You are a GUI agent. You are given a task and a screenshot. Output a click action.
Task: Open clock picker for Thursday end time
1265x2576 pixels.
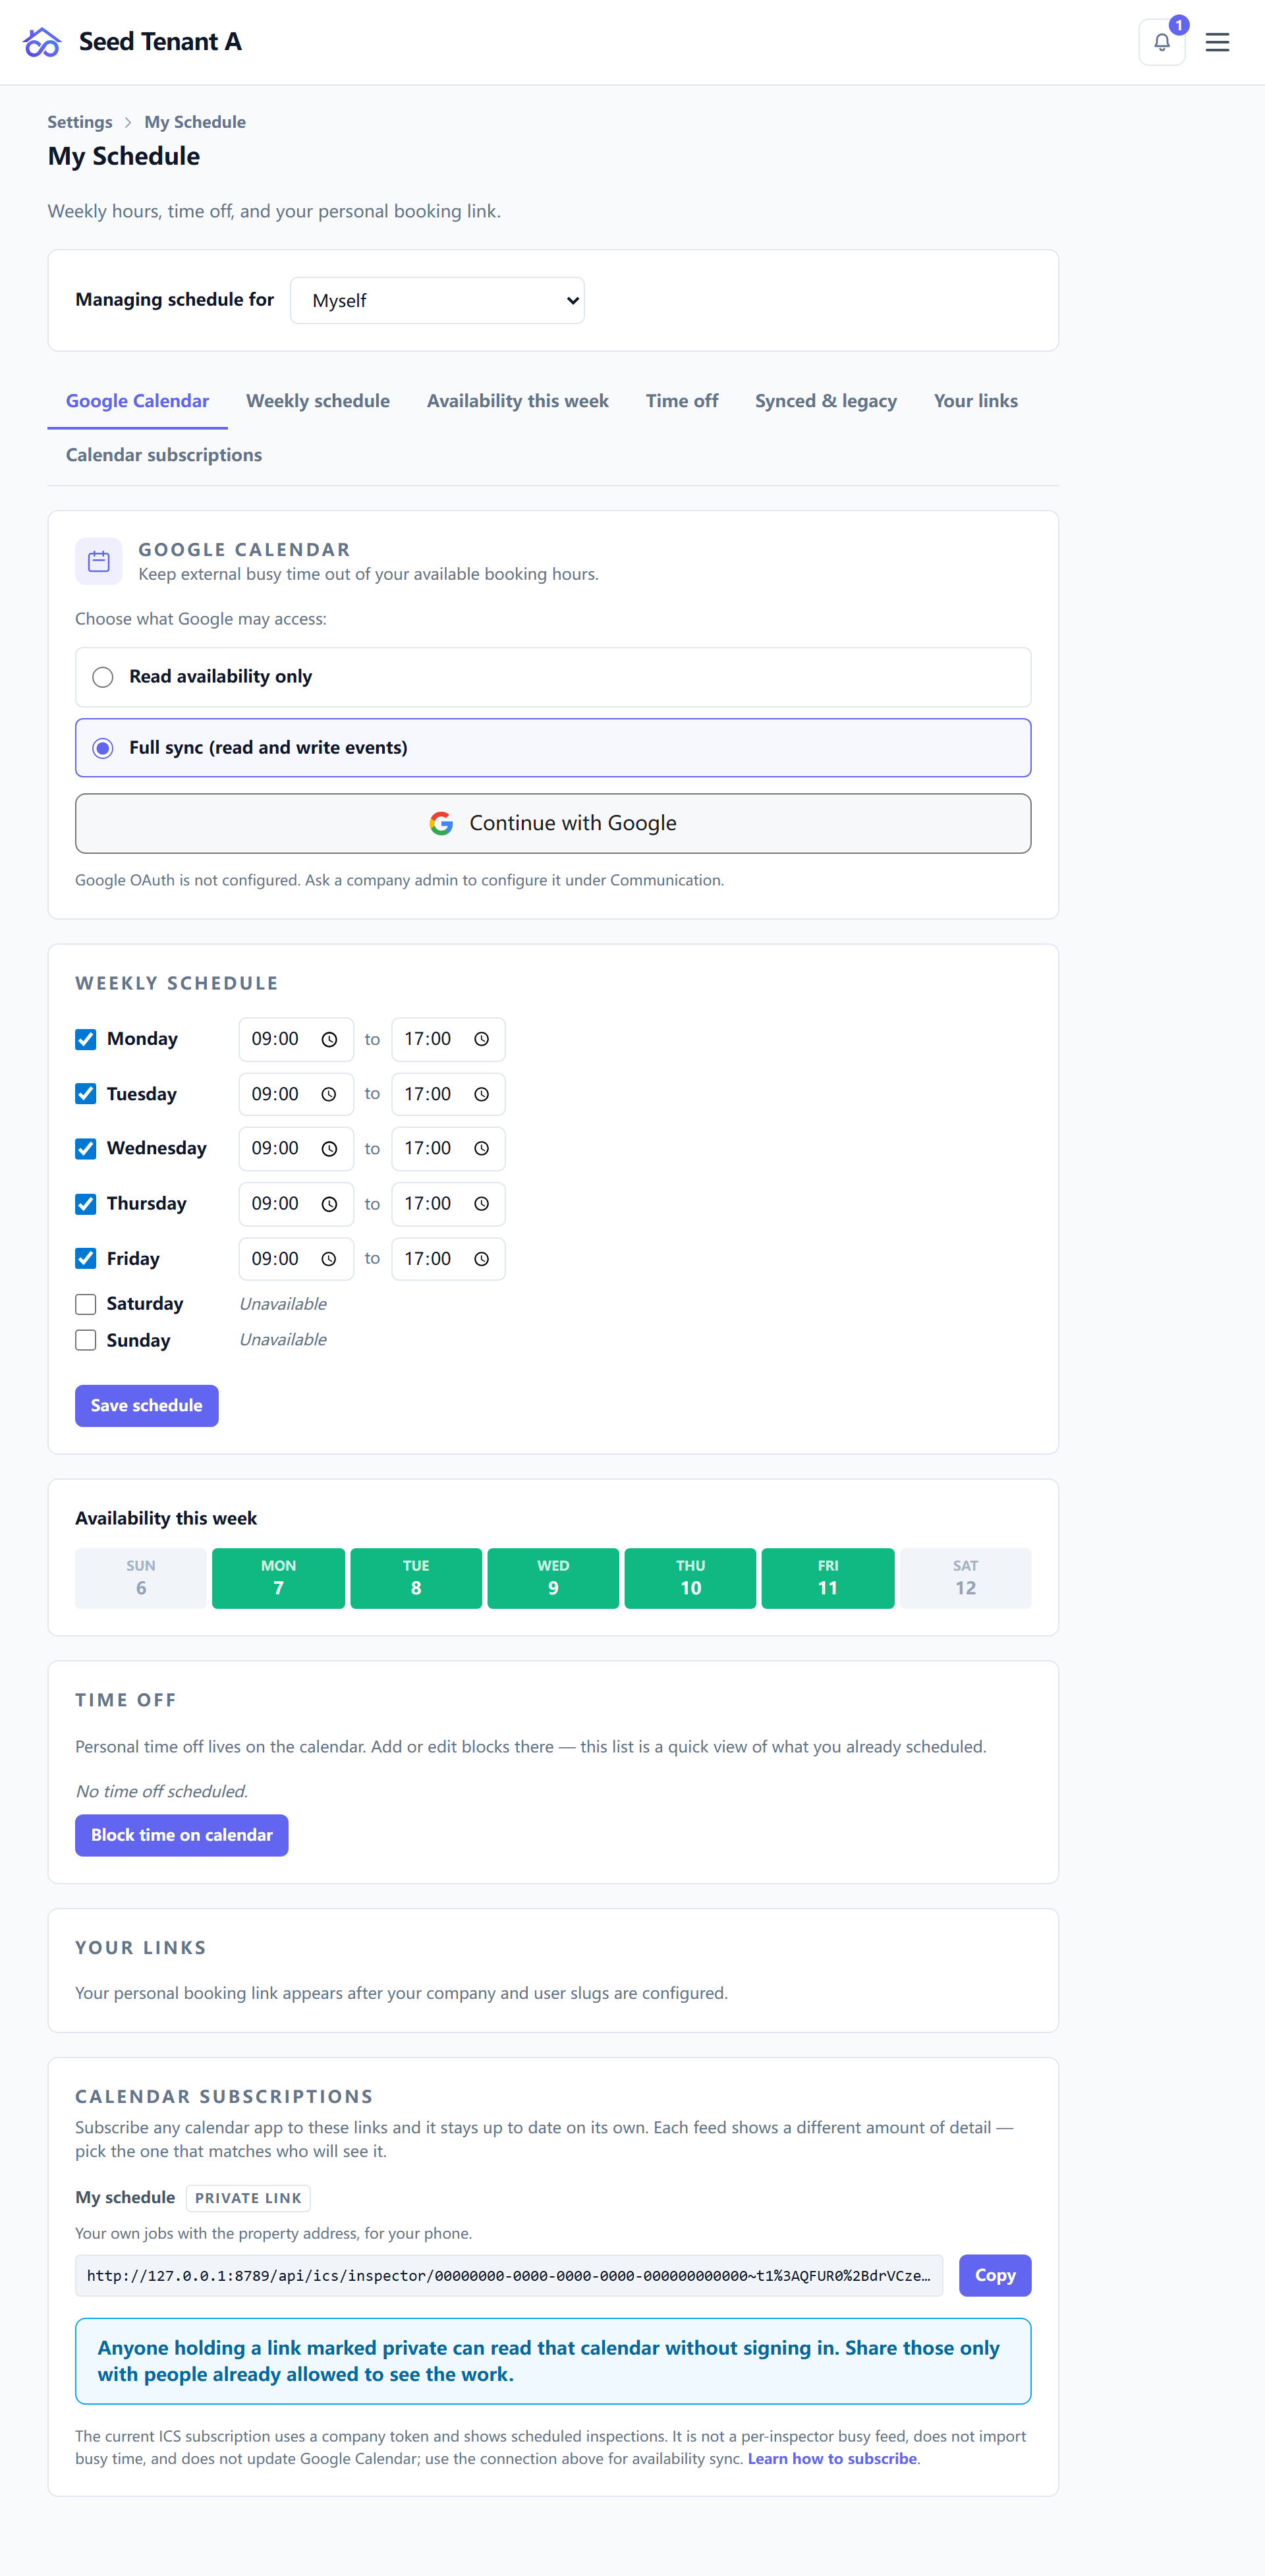click(x=481, y=1204)
